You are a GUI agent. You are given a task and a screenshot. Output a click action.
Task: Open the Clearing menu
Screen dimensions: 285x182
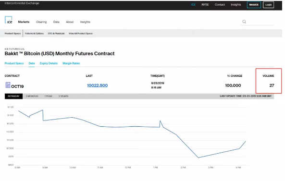[x=41, y=22]
